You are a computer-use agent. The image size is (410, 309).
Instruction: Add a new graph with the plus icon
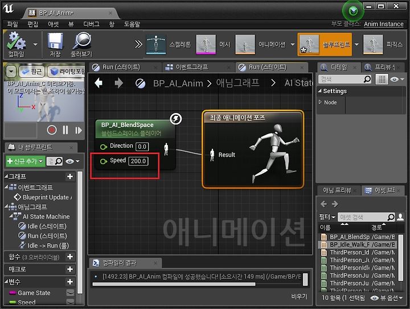tap(70, 177)
